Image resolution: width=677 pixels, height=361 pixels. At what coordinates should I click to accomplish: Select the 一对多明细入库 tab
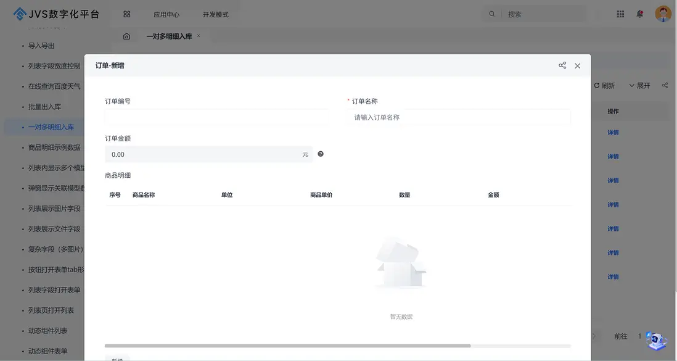tap(169, 36)
